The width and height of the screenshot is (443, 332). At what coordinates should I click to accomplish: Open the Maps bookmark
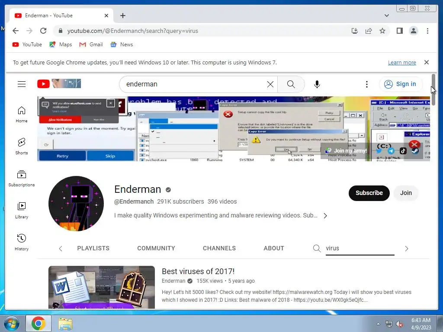tap(61, 45)
